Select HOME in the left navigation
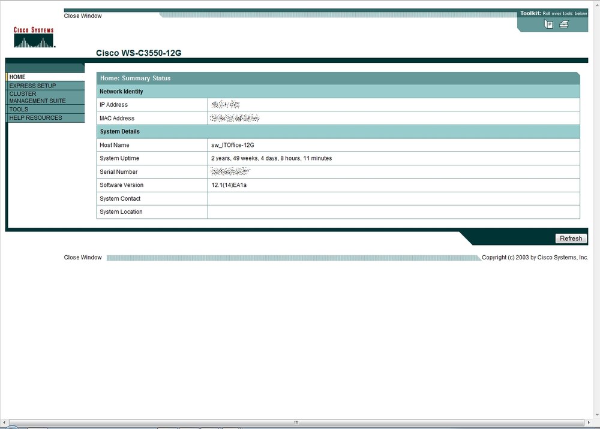600x429 pixels. (x=46, y=77)
